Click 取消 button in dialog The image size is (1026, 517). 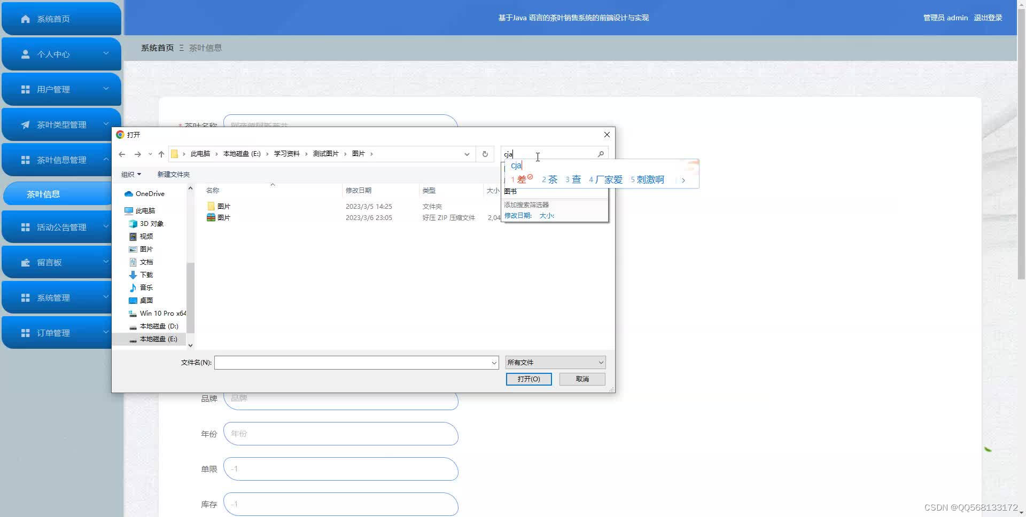(582, 379)
